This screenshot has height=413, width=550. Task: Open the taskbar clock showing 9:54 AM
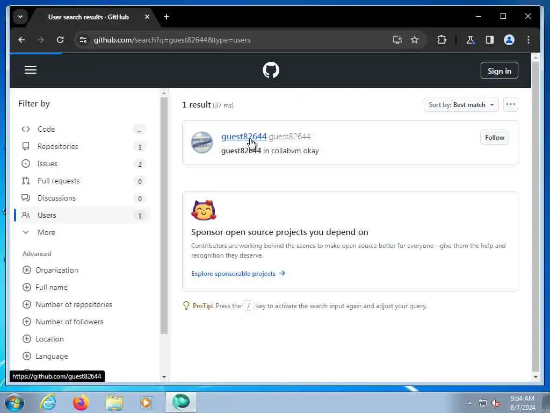(523, 403)
